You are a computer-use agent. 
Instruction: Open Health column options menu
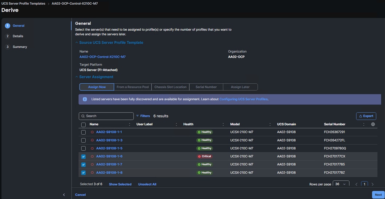pyautogui.click(x=223, y=124)
